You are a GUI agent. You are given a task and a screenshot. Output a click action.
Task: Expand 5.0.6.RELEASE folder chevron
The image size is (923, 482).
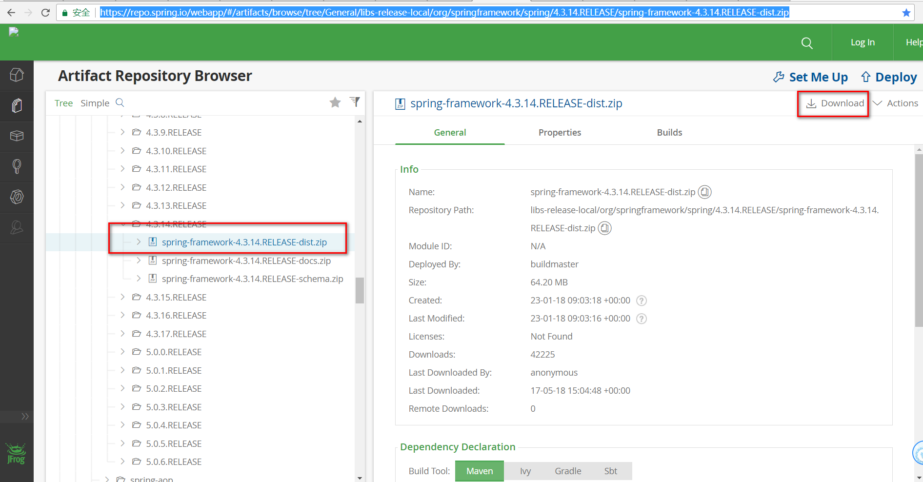click(x=122, y=462)
